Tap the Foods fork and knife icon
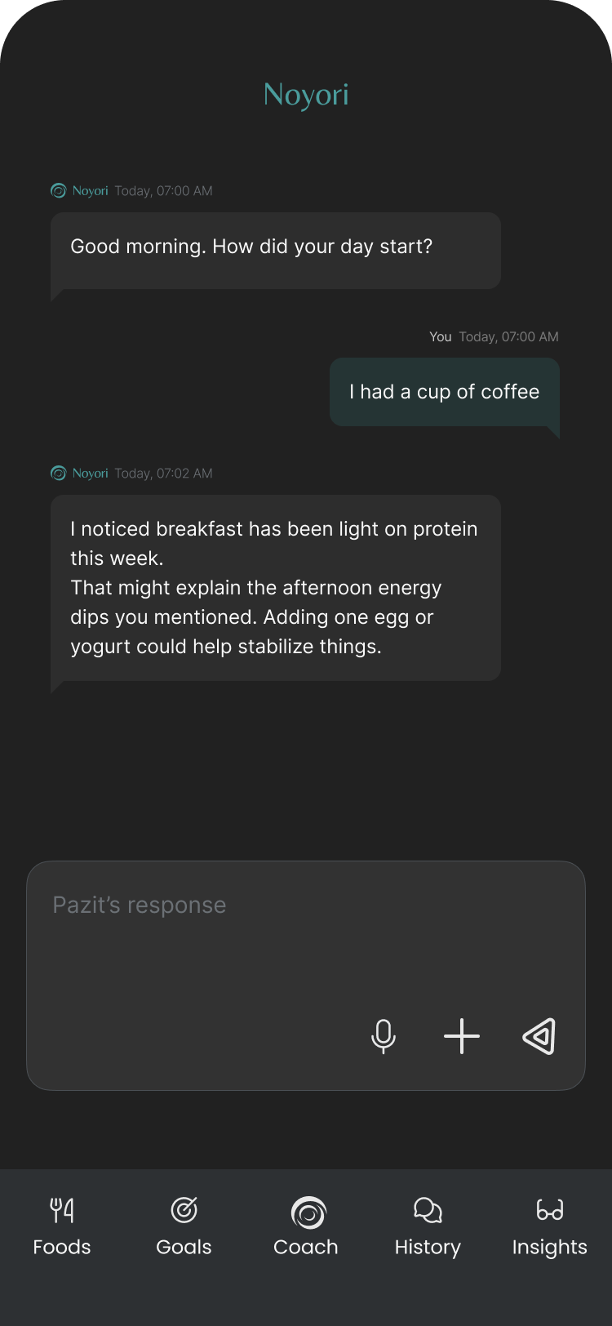Viewport: 612px width, 1326px height. (62, 1210)
